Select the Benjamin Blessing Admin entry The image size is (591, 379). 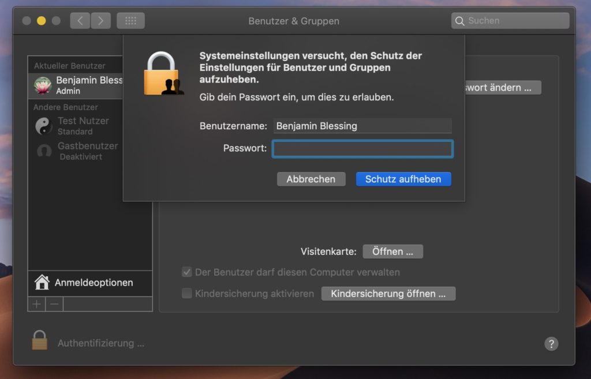pos(76,85)
